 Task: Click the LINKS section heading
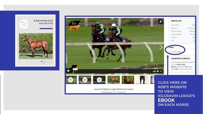(x=171, y=47)
